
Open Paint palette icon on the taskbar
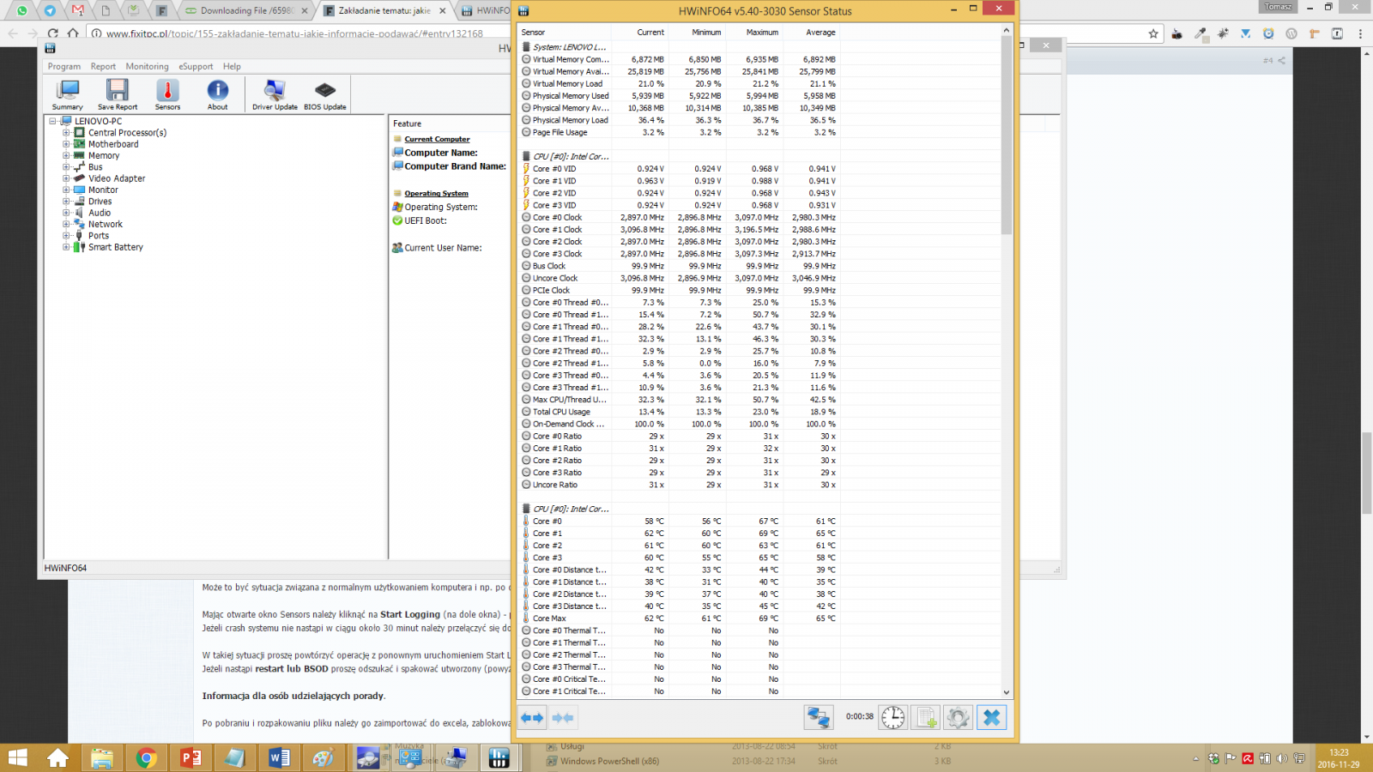coord(323,758)
